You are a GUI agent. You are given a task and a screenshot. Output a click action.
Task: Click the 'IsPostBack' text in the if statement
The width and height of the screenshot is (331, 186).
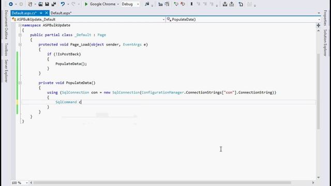(68, 54)
